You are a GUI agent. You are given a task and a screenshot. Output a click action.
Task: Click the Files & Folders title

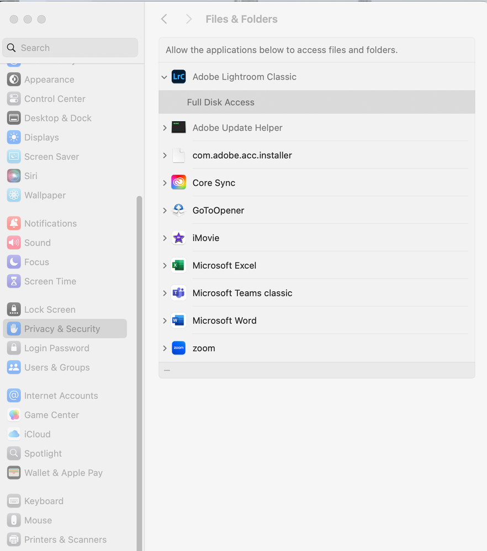241,19
